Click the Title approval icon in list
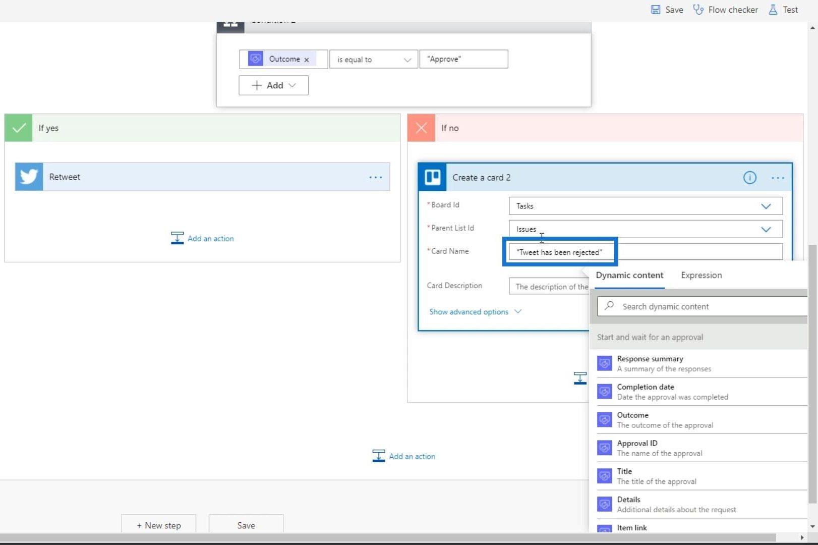This screenshot has height=545, width=818. [x=605, y=476]
